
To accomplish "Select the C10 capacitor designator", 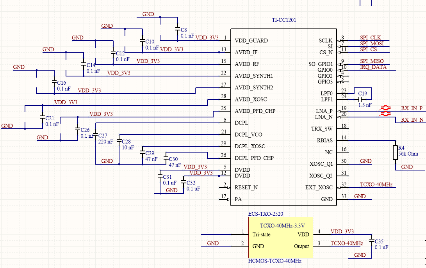I will 150,41.
